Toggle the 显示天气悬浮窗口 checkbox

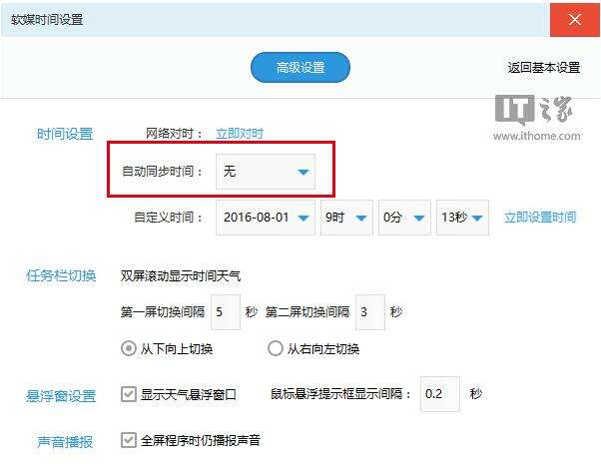(129, 394)
